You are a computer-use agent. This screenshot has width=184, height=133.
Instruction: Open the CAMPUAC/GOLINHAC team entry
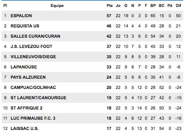click(x=33, y=87)
